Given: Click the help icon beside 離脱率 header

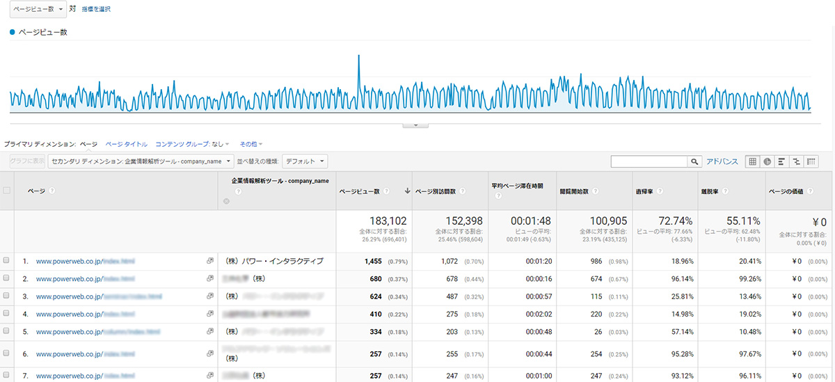Looking at the screenshot, I should click(x=724, y=191).
